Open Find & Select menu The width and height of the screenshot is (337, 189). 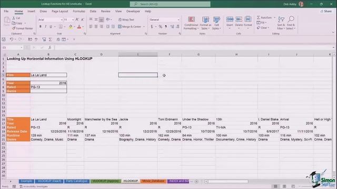291,23
